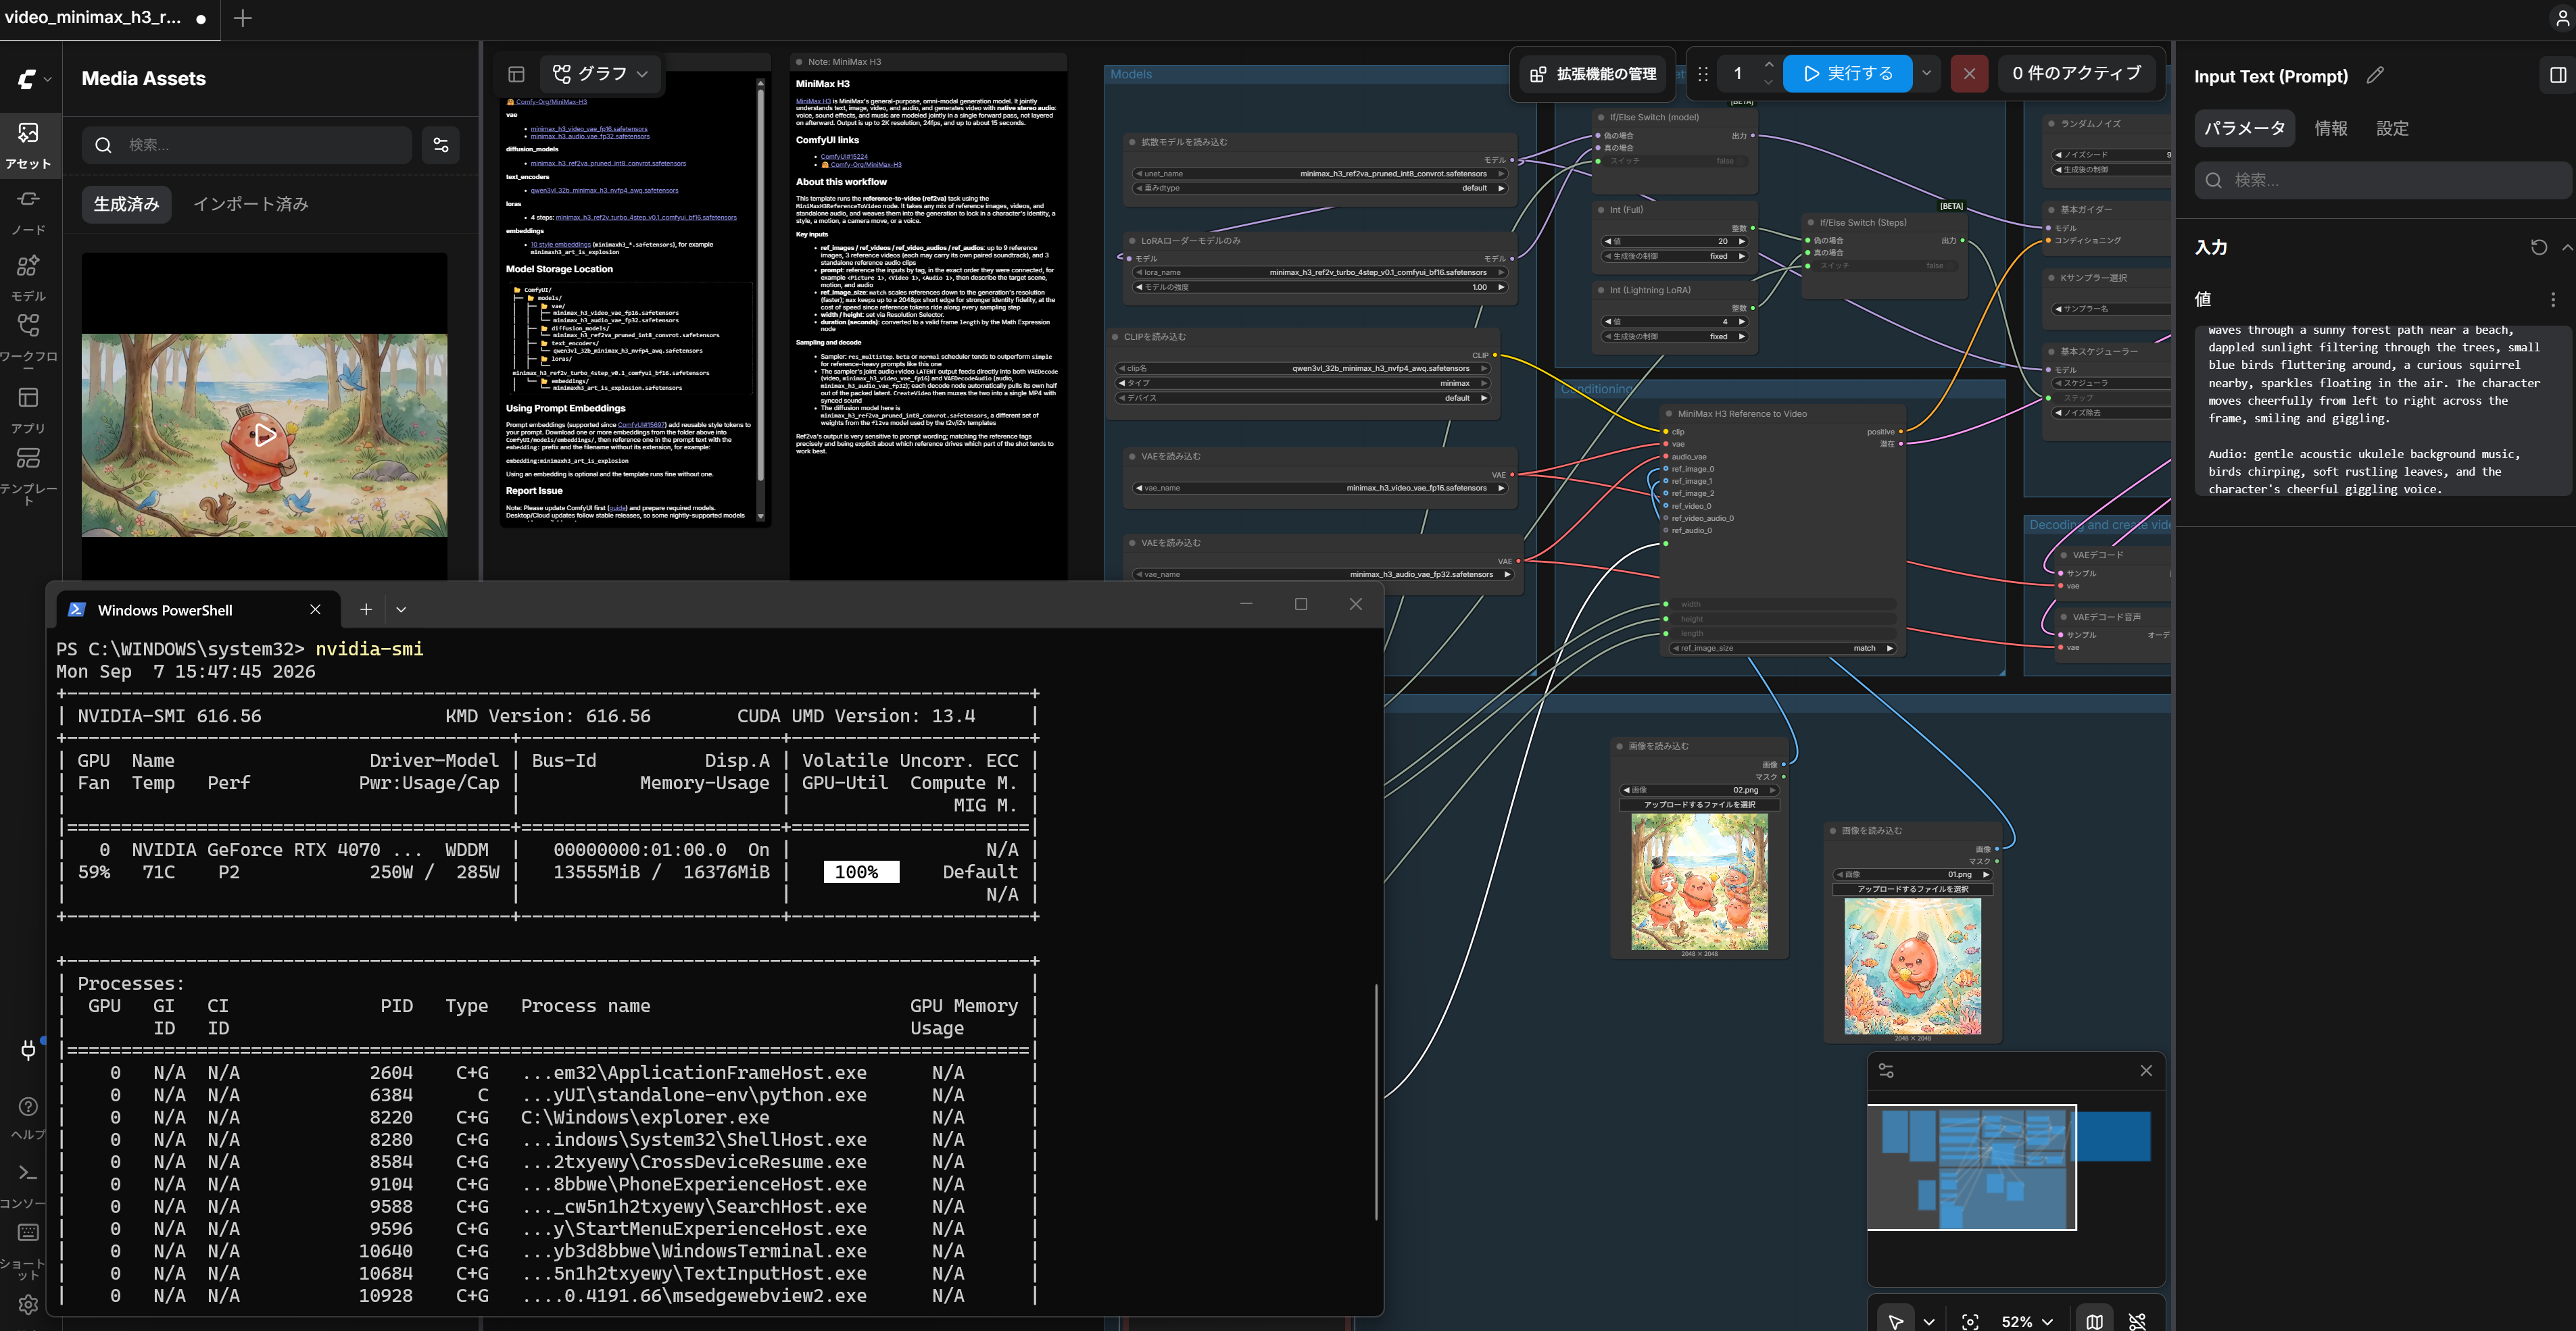The width and height of the screenshot is (2576, 1331).
Task: Open the minimap settings icon
Action: [1886, 1070]
